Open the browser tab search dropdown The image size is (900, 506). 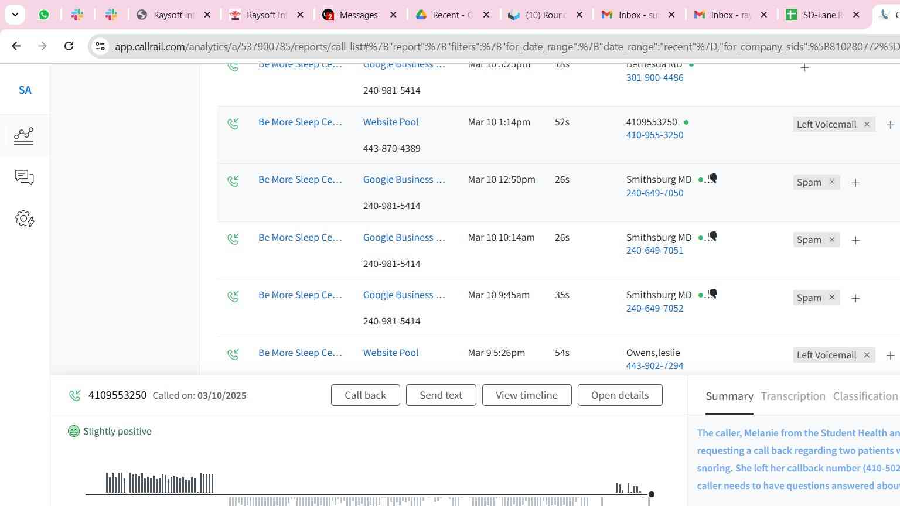coord(15,15)
